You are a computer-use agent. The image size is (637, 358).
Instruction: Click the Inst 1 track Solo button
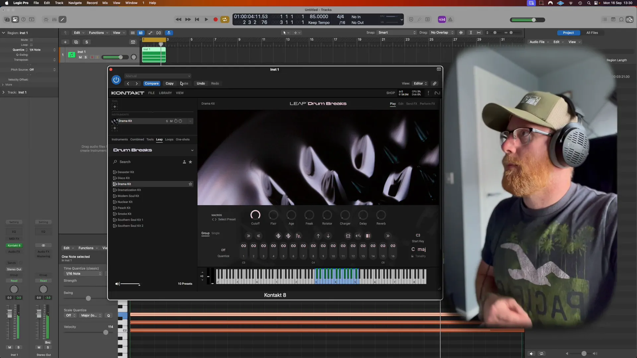click(86, 58)
